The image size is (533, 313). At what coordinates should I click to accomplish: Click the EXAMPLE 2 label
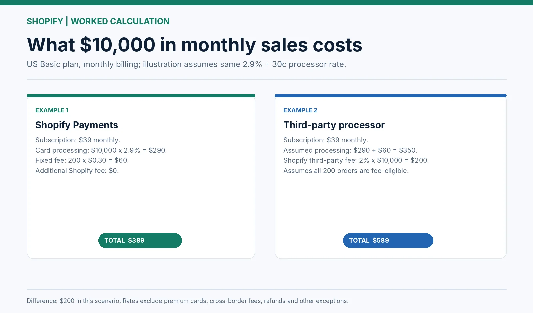pyautogui.click(x=300, y=110)
